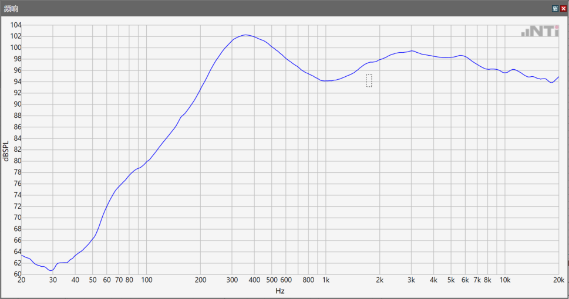Click the 104 tick on the dBSPL axis

(16, 25)
